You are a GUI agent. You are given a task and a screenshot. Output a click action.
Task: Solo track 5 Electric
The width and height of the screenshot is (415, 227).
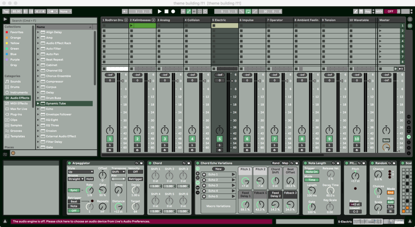(219, 145)
